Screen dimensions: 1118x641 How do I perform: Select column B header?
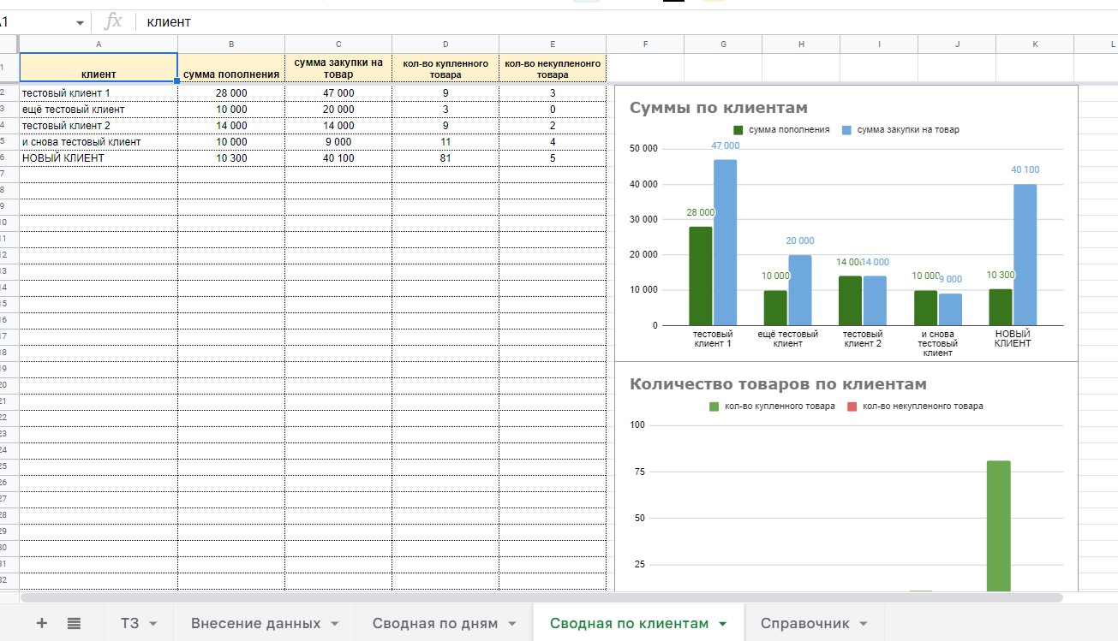[231, 44]
